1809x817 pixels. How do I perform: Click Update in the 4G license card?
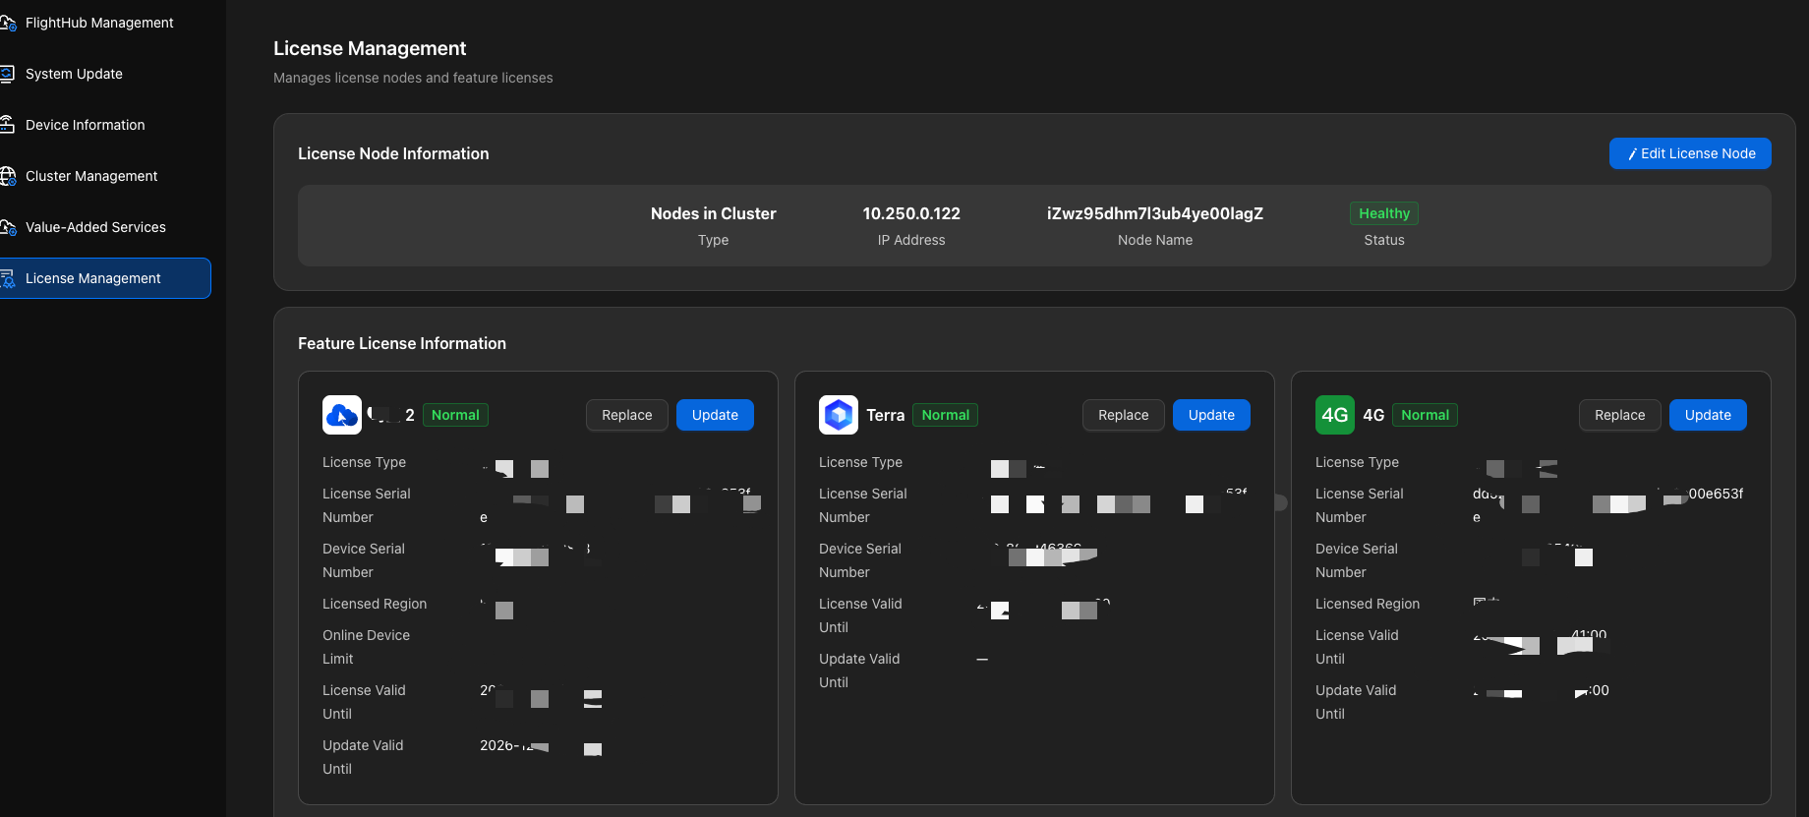(x=1708, y=415)
